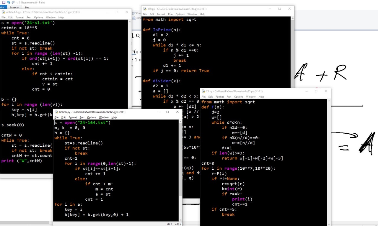Open the Window menu in the 25.py window

pos(251,97)
